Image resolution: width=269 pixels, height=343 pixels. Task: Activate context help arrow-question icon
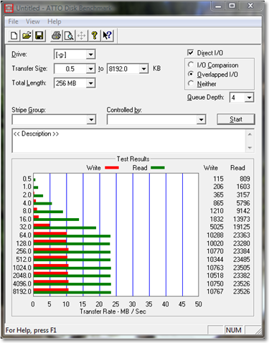point(107,36)
